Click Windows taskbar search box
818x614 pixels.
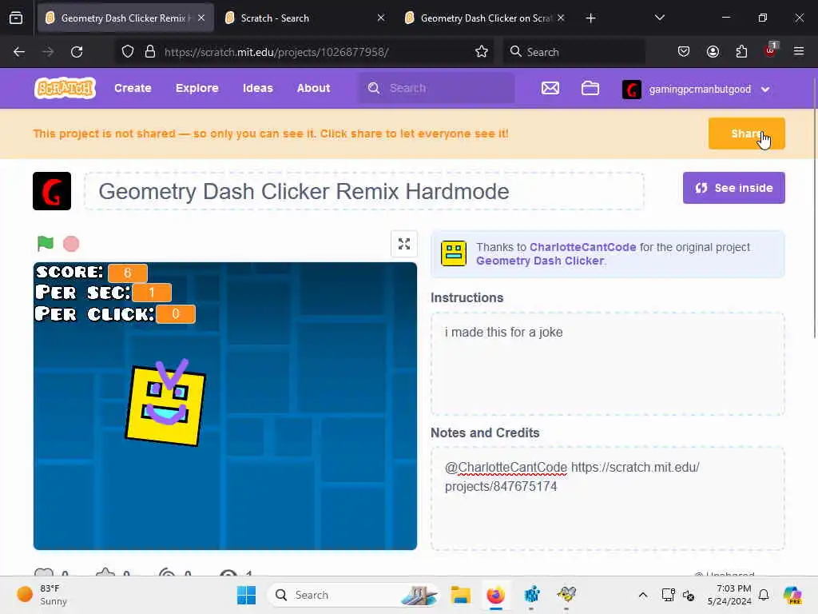[353, 595]
